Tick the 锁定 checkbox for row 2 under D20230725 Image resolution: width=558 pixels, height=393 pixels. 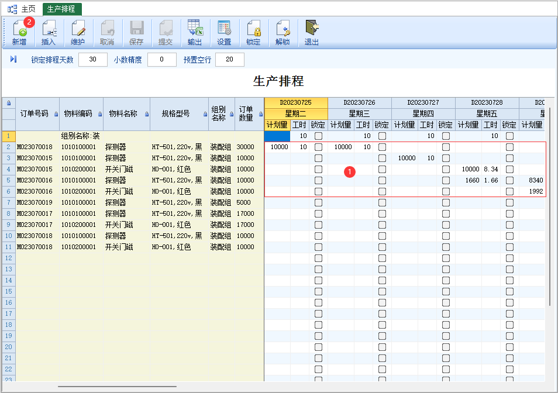[318, 147]
